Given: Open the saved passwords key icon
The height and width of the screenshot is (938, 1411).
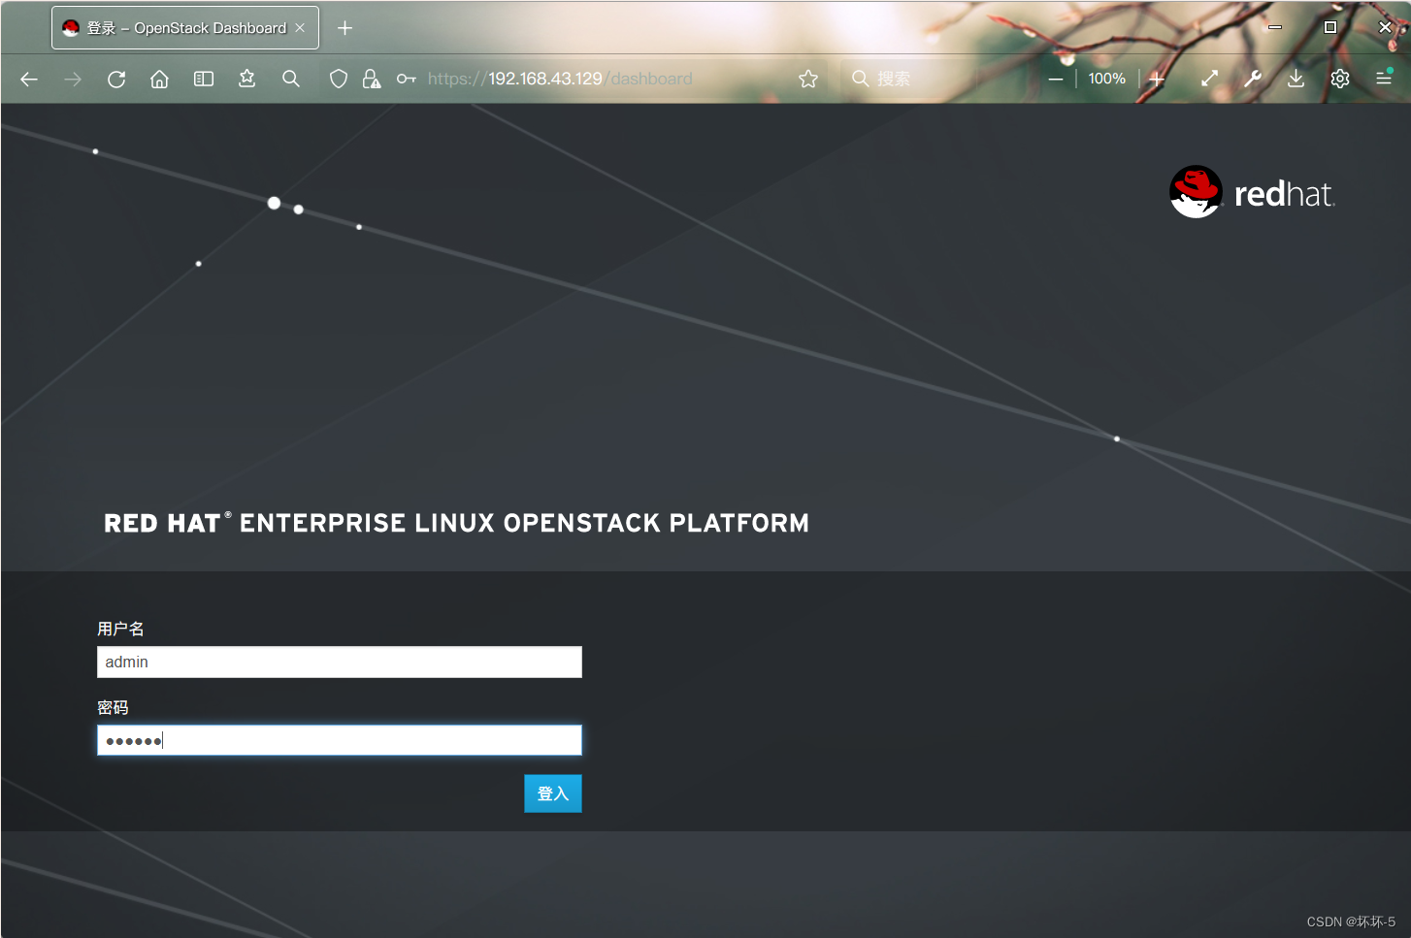Looking at the screenshot, I should point(405,79).
